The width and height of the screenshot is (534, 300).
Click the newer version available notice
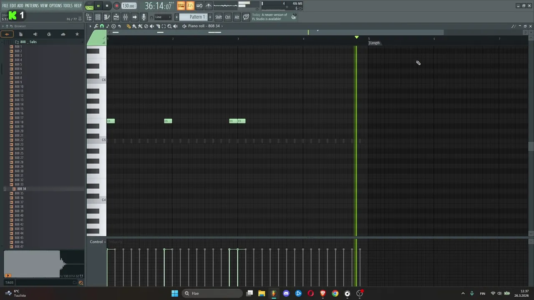(274, 17)
